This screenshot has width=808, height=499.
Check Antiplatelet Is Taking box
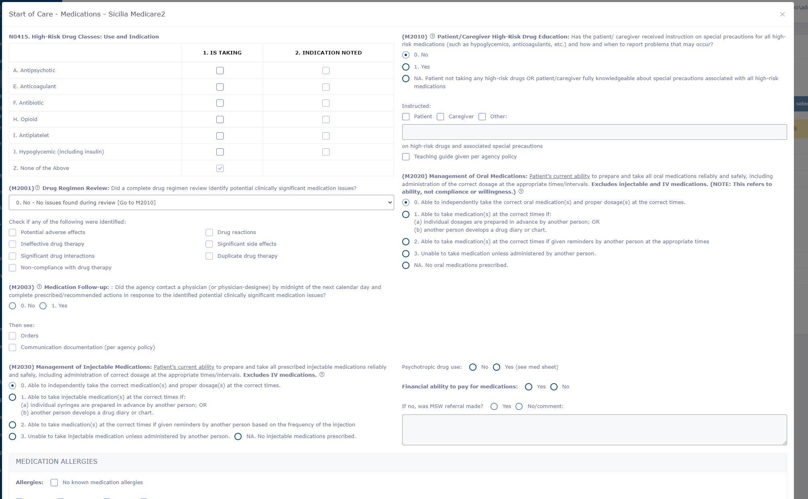[220, 136]
